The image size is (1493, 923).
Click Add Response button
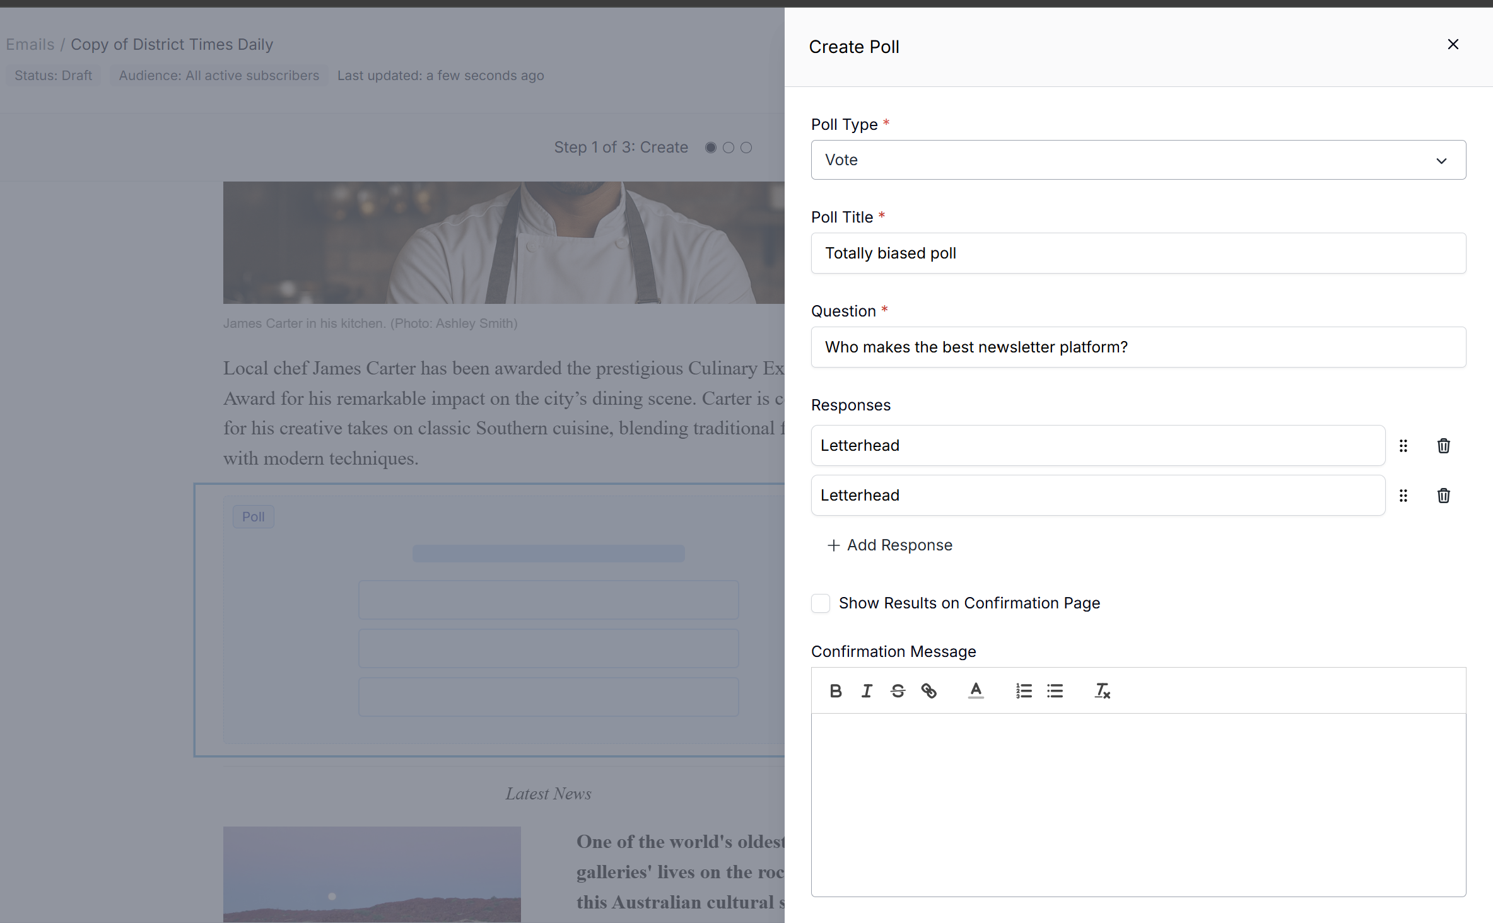tap(889, 545)
